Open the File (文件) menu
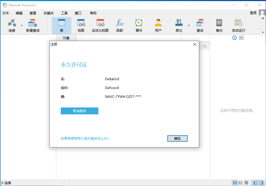266x186 pixels. pos(6,13)
